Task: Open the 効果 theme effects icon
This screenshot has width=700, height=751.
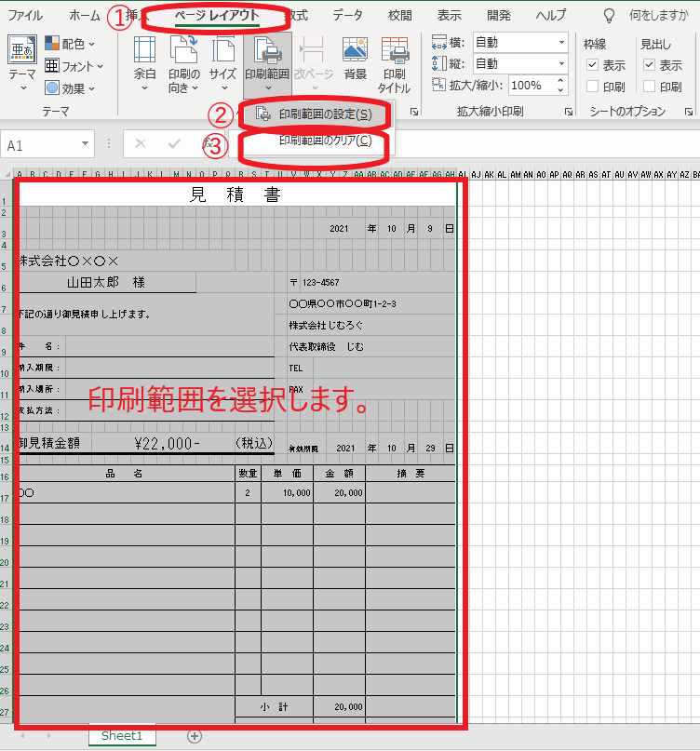Action: 52,87
